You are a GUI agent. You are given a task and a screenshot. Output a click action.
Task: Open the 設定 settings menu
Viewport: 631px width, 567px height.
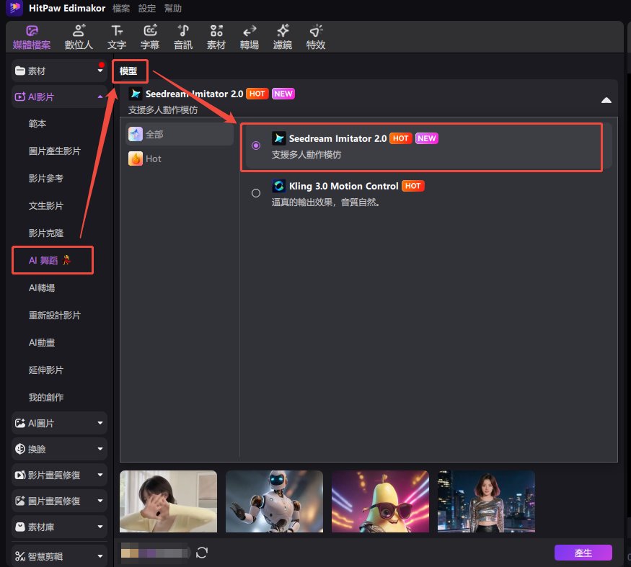147,9
